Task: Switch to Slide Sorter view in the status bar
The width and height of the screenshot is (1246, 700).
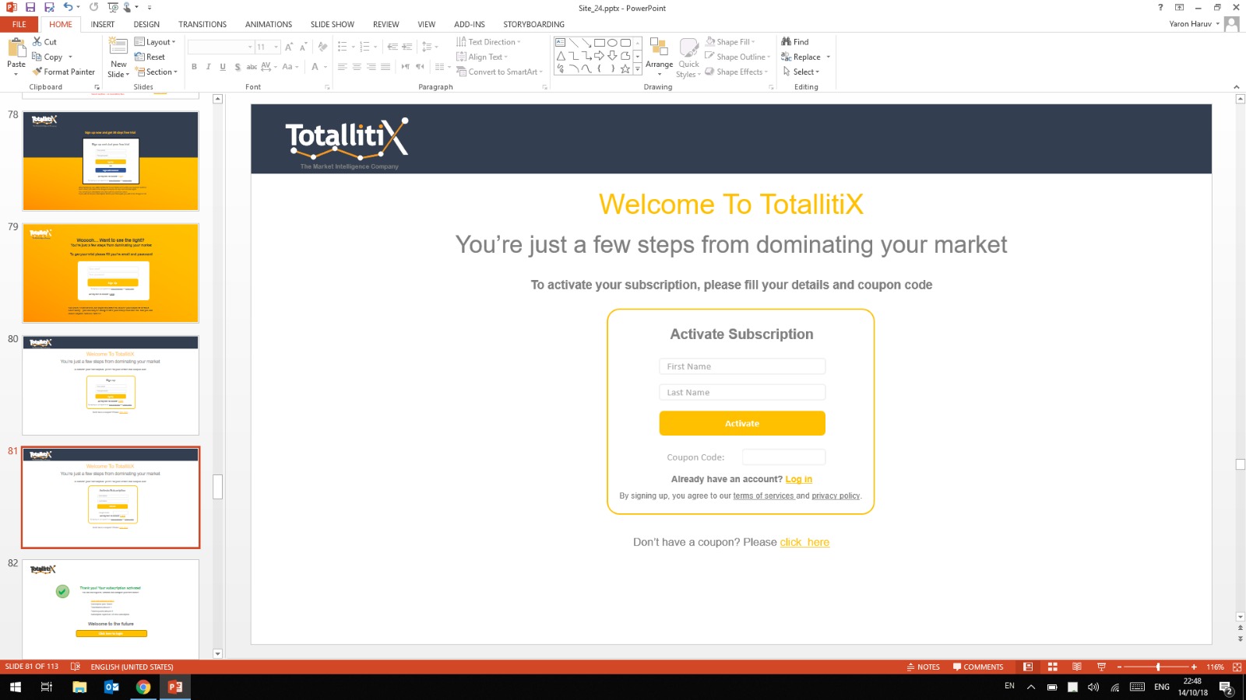Action: pyautogui.click(x=1052, y=667)
